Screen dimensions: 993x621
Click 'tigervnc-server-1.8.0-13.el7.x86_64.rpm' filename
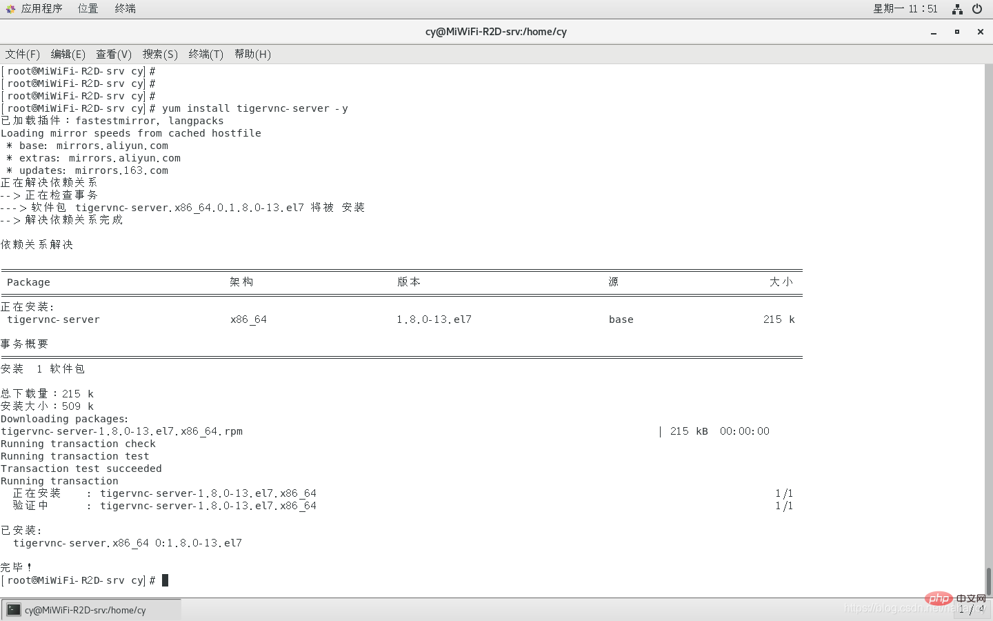[x=122, y=431]
